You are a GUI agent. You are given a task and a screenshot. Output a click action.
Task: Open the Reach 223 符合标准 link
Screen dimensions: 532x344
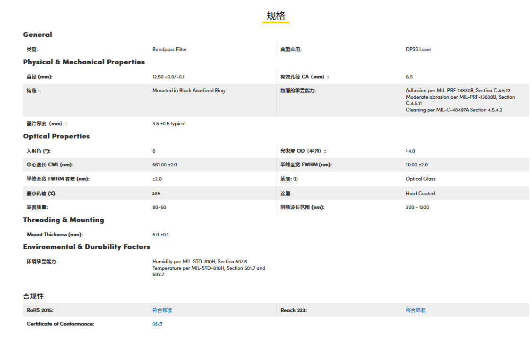point(415,310)
